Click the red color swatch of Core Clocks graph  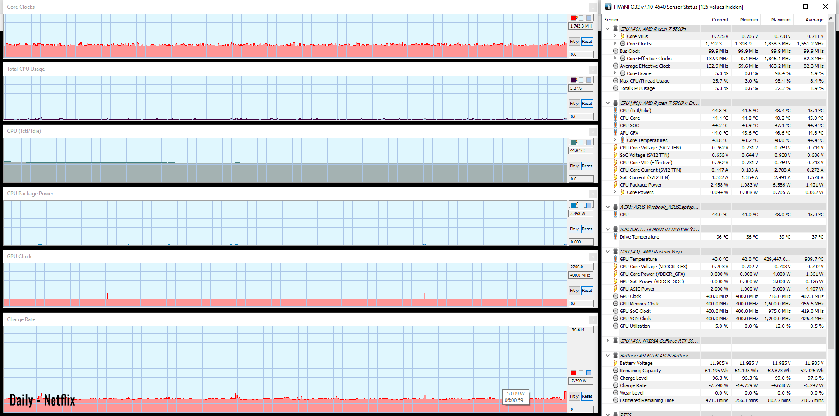click(573, 18)
